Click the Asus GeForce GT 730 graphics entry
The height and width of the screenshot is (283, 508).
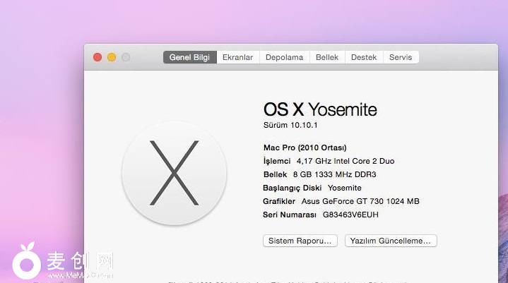pyautogui.click(x=360, y=201)
